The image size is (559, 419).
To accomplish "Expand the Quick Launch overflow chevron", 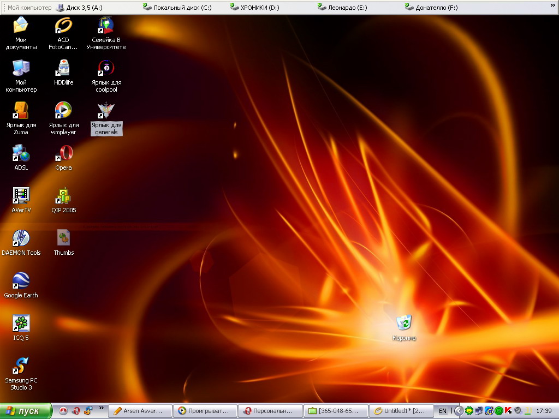I will click(x=101, y=408).
